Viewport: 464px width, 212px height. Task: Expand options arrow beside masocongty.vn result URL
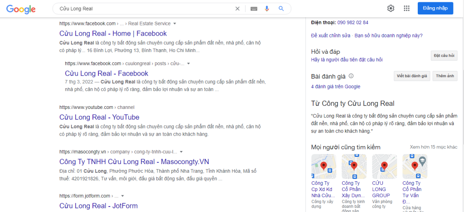[181, 152]
